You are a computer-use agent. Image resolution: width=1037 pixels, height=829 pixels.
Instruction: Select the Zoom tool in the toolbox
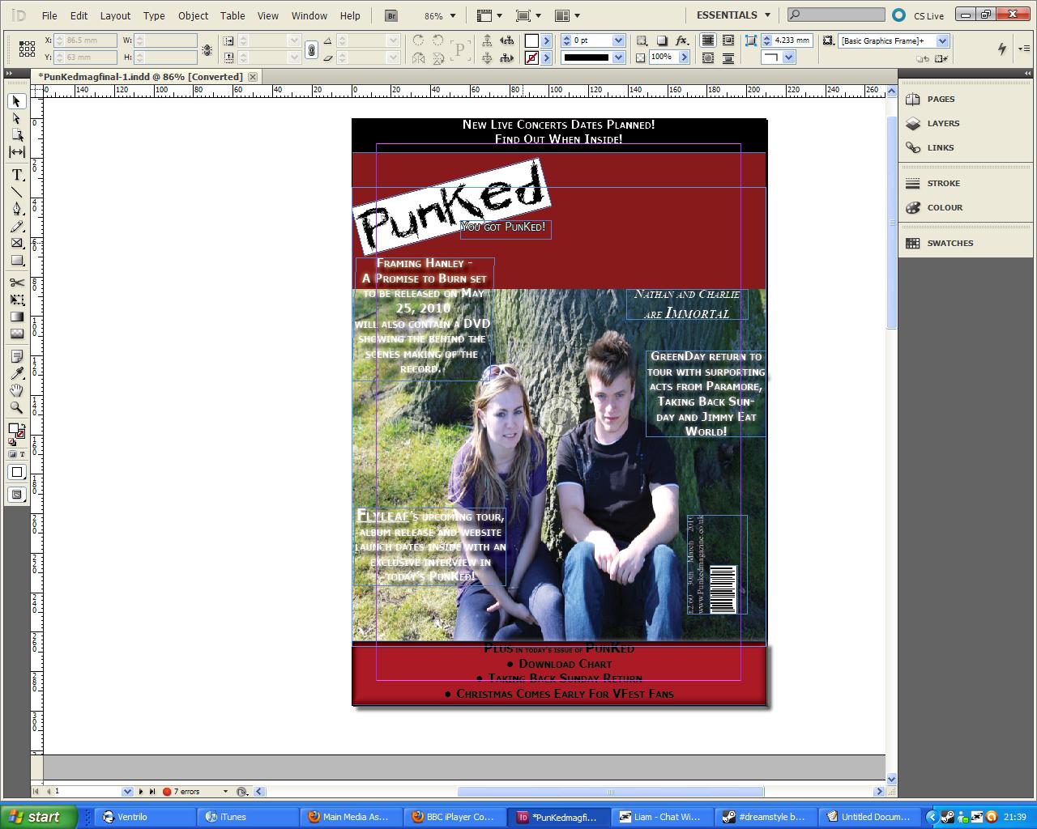click(17, 407)
